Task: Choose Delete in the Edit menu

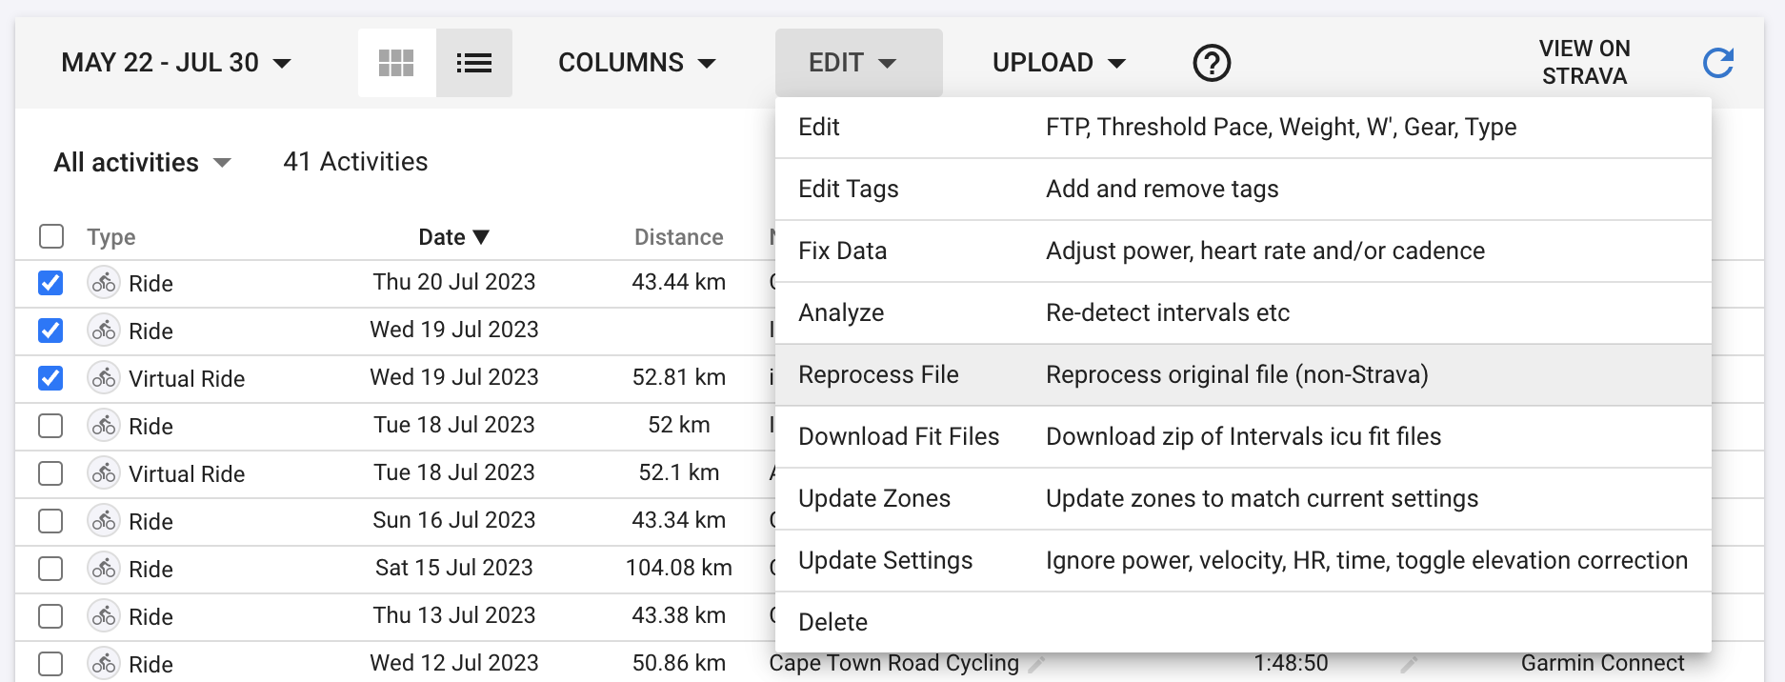Action: pos(1243,622)
